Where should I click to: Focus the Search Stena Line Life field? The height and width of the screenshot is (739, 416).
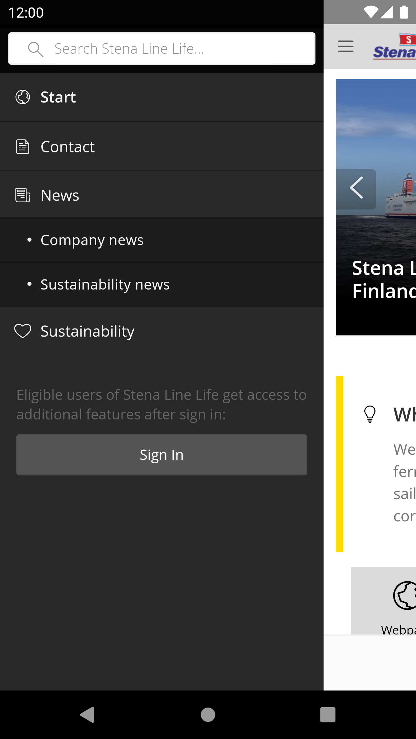[162, 48]
